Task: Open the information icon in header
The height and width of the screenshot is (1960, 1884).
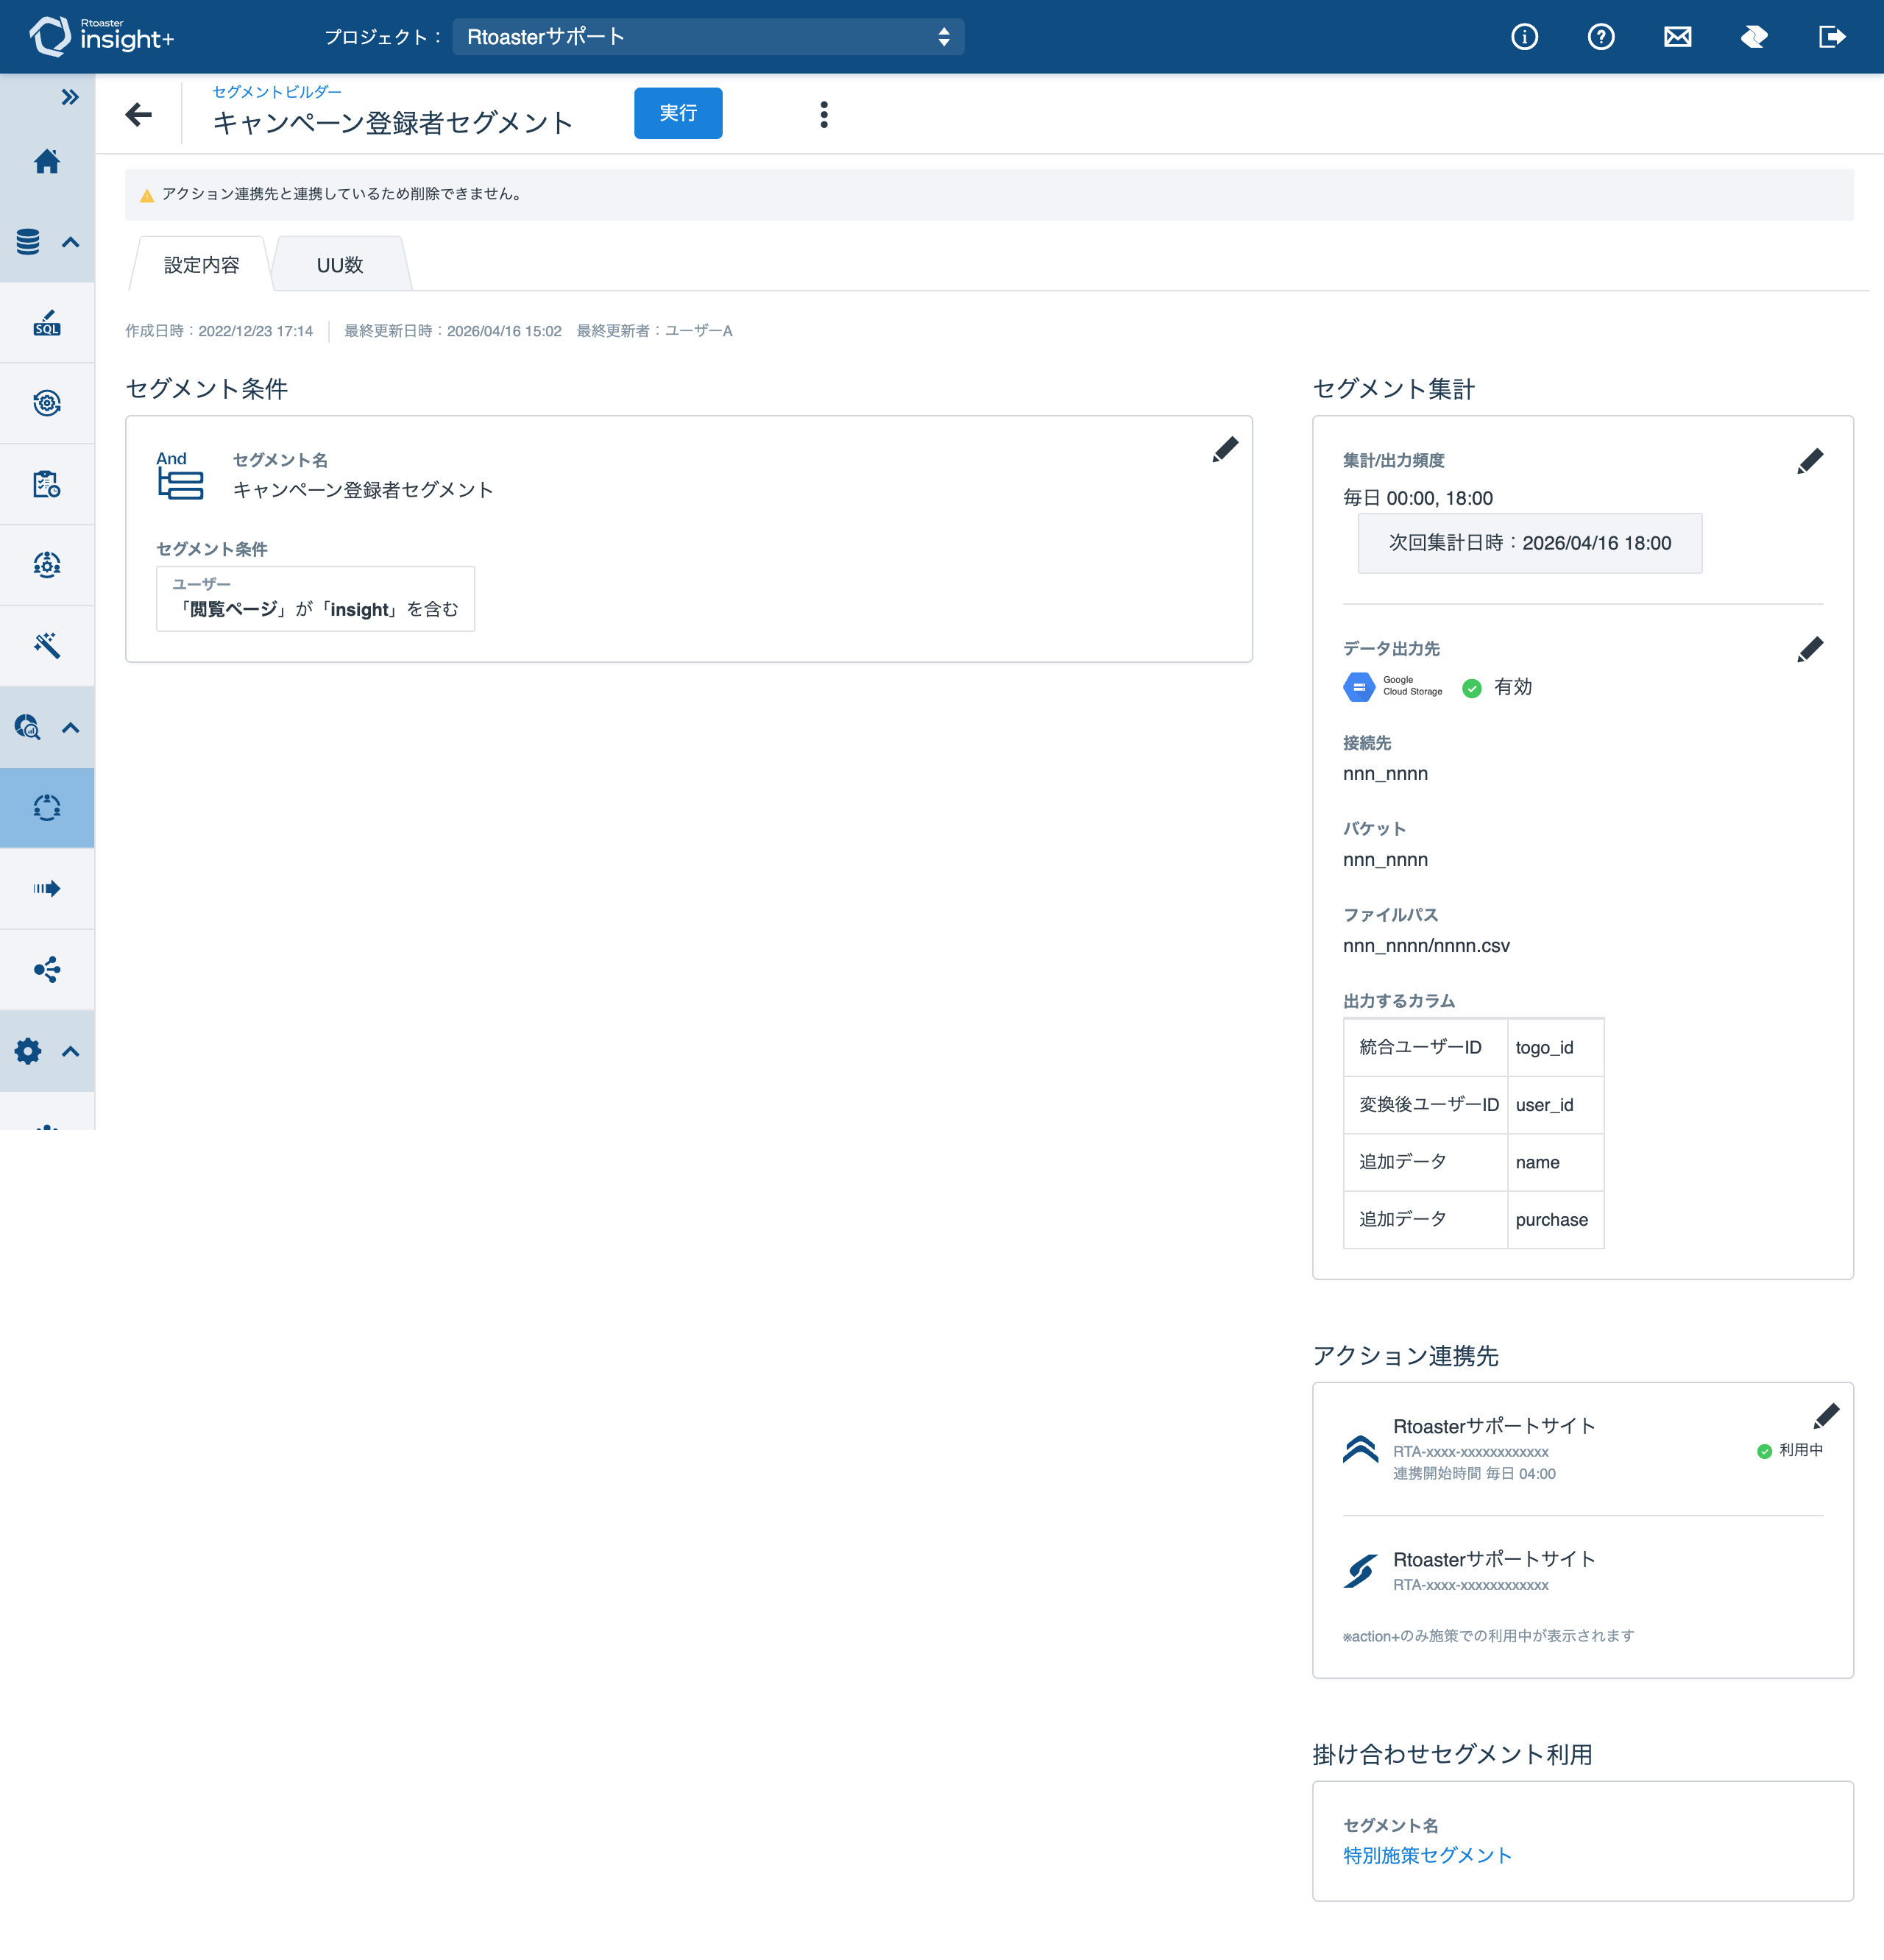Action: 1524,37
